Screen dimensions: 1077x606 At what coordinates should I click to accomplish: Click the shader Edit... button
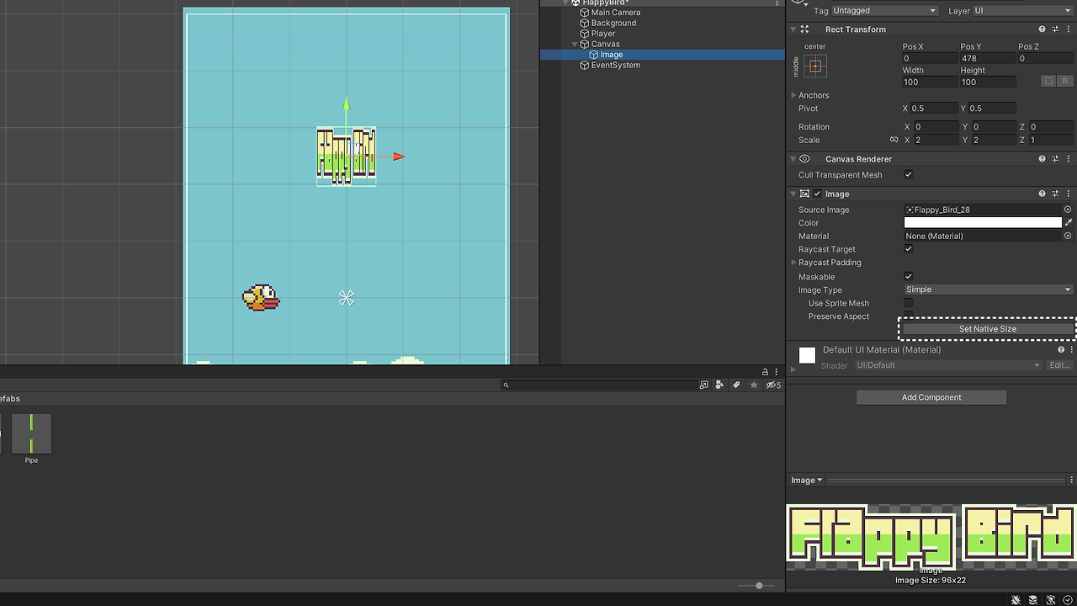1059,365
